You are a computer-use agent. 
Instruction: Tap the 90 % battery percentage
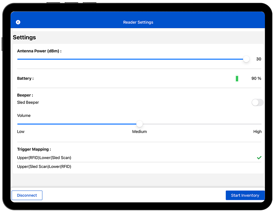click(256, 79)
